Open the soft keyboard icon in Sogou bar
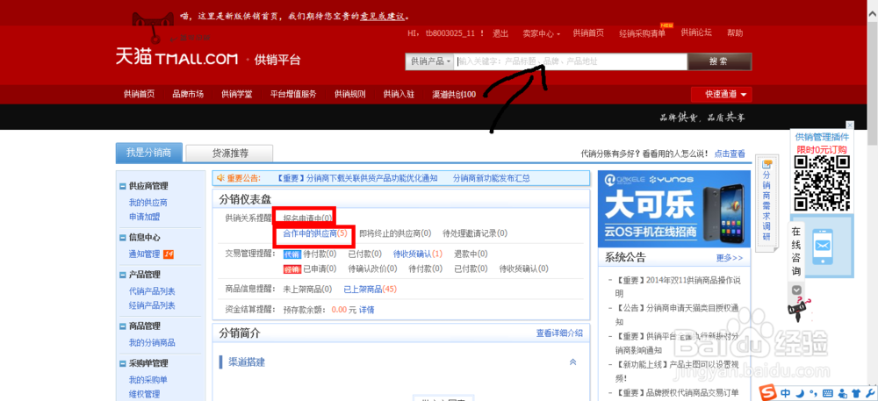The image size is (878, 401). (x=828, y=392)
